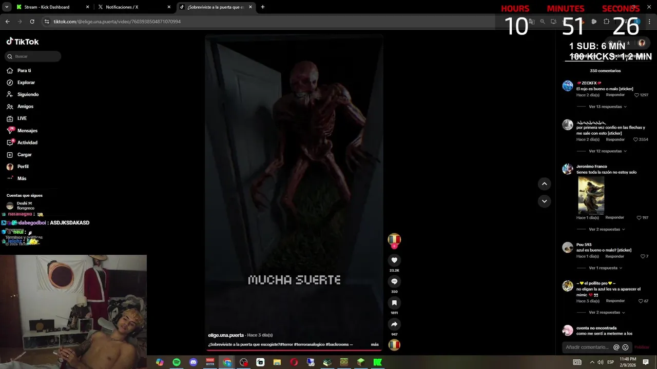Open a new browser tab
Viewport: 657px width, 369px height.
click(263, 7)
